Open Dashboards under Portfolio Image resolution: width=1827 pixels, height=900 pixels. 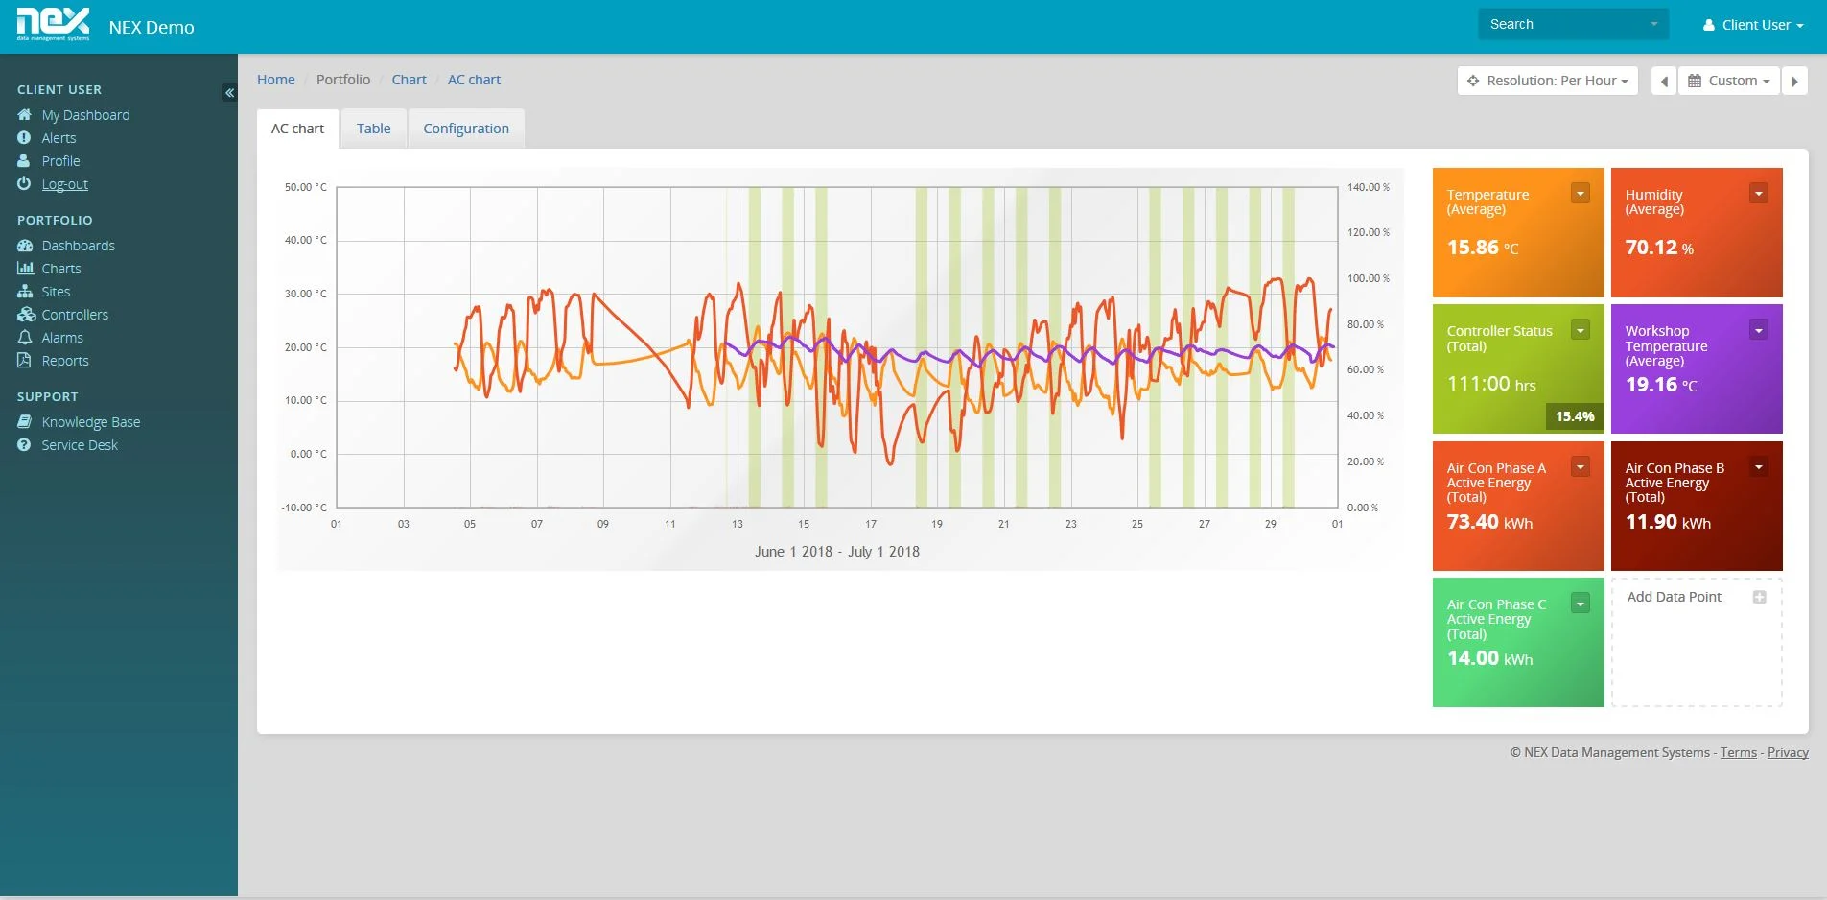coord(78,245)
